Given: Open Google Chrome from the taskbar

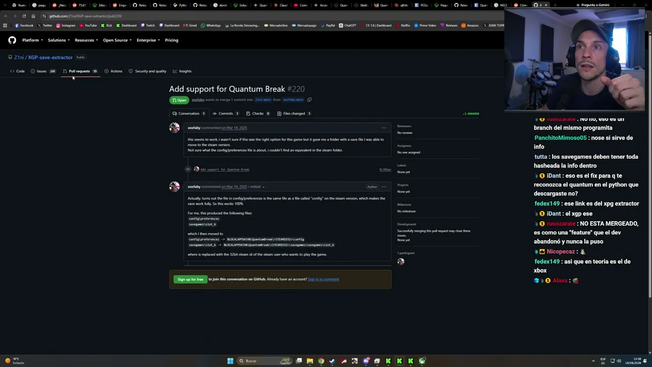Looking at the screenshot, I should tap(321, 361).
